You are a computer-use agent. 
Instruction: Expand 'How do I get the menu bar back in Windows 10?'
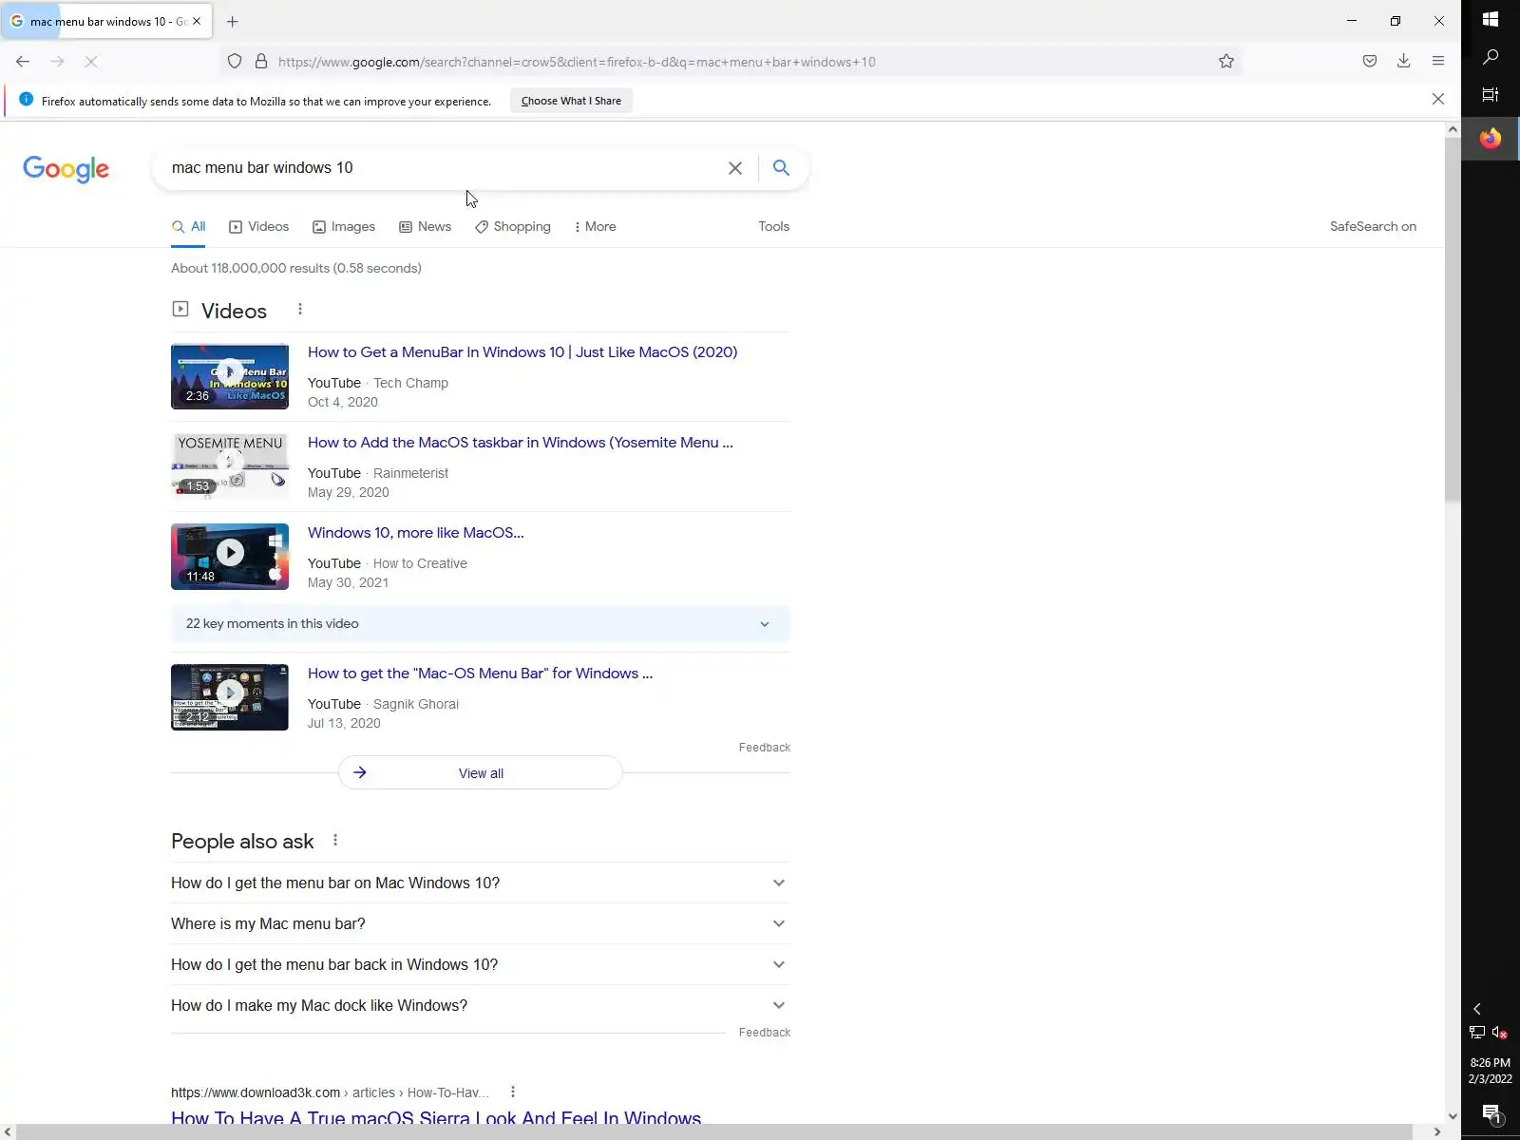481,965
